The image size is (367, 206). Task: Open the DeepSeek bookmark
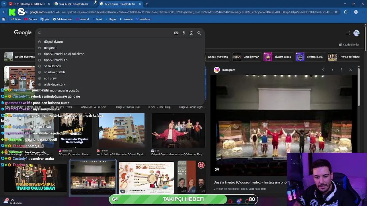point(142,19)
